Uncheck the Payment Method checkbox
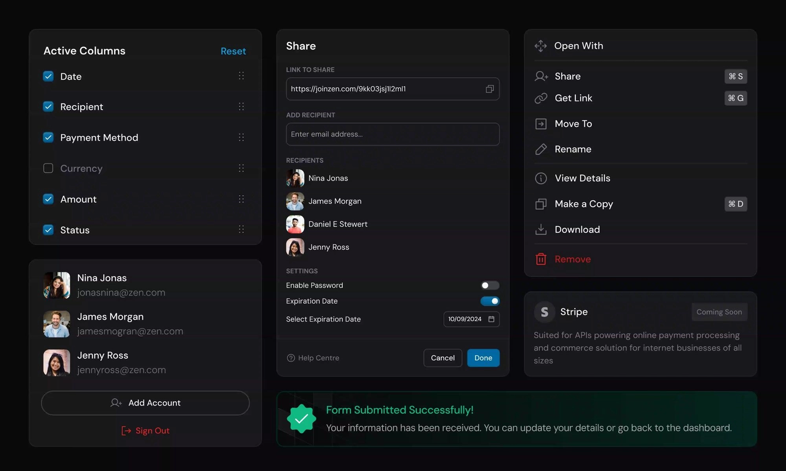786x471 pixels. point(48,137)
